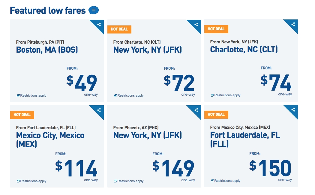Share the Pittsburgh to Boston fare
Screen dimensions: 315x195
[99, 25]
